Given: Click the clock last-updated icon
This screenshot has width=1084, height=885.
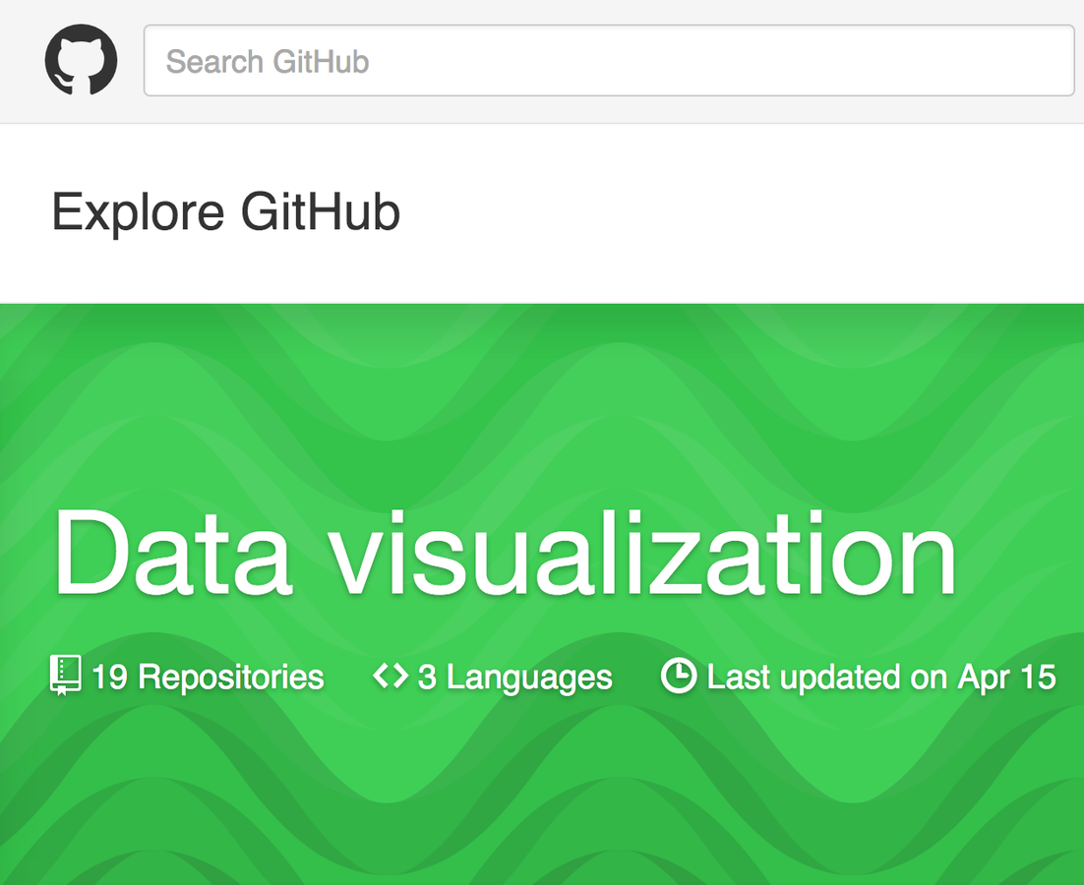Looking at the screenshot, I should click(678, 676).
